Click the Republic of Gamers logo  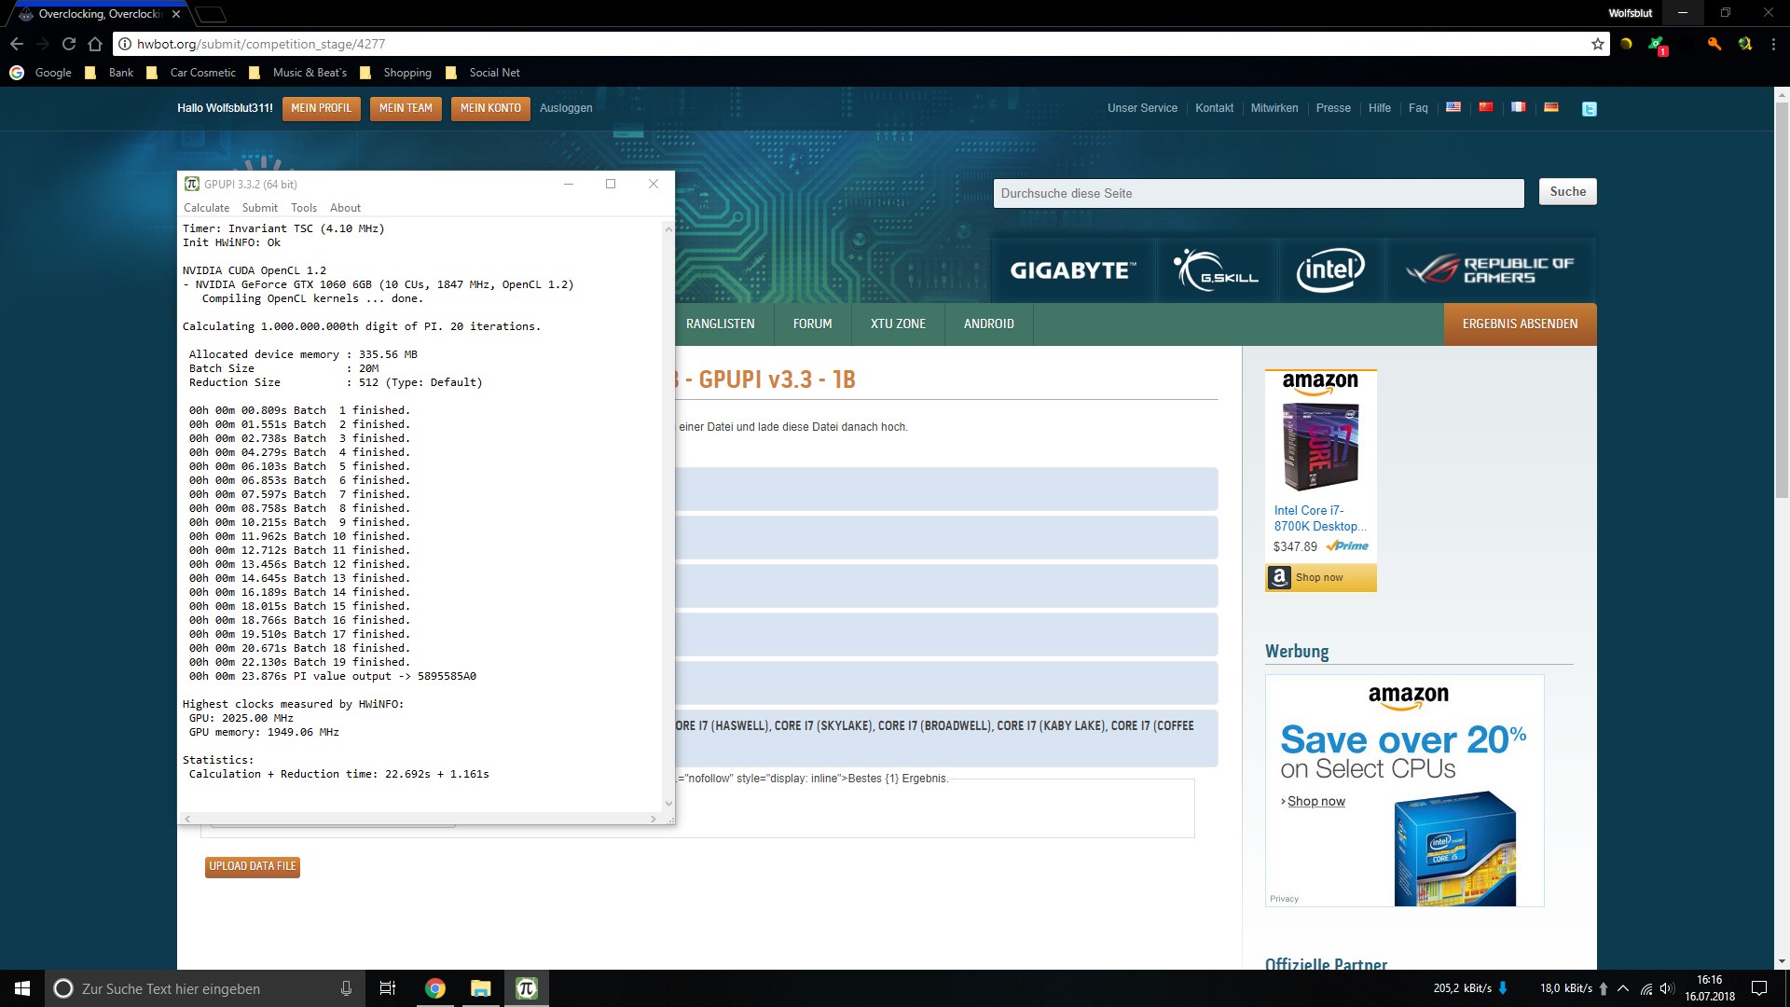click(x=1491, y=270)
